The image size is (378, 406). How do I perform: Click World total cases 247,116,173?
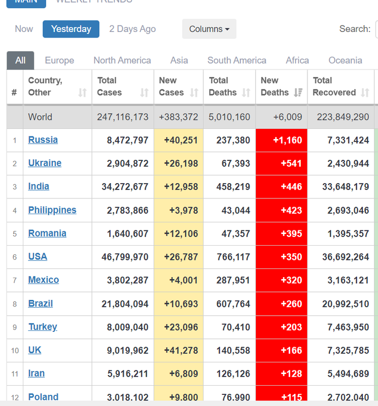click(123, 117)
